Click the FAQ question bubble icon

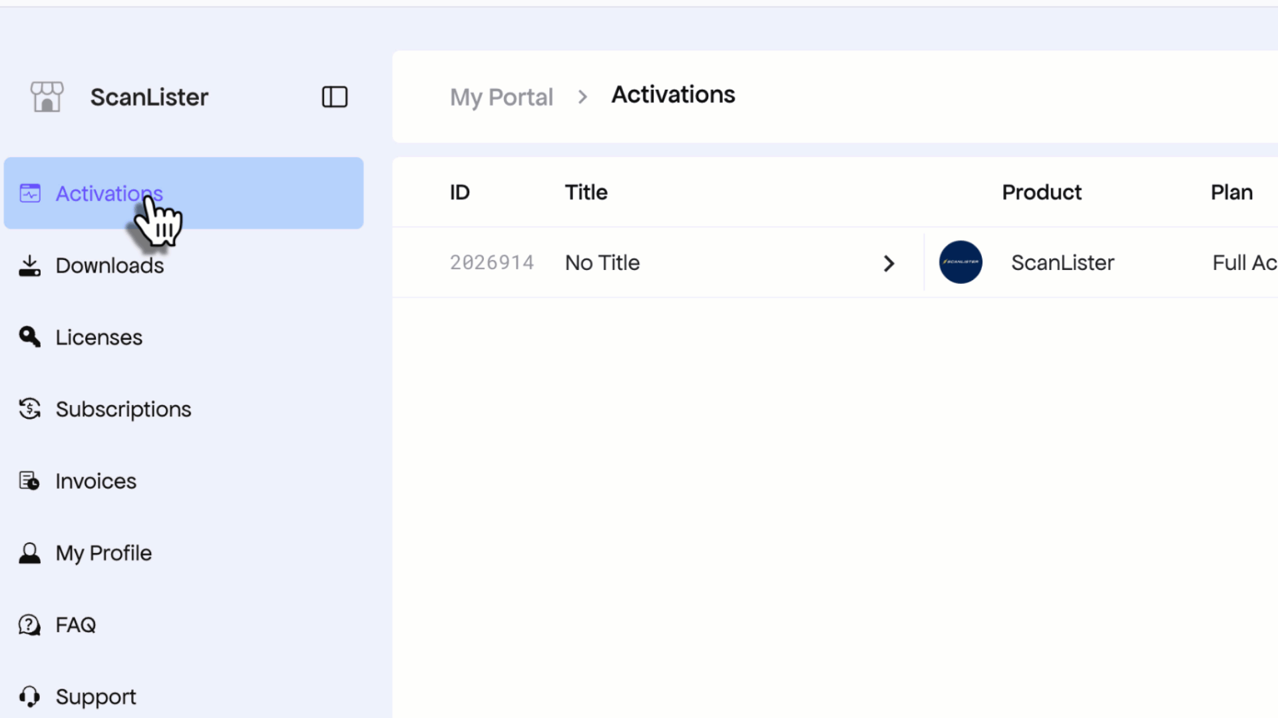pos(30,625)
